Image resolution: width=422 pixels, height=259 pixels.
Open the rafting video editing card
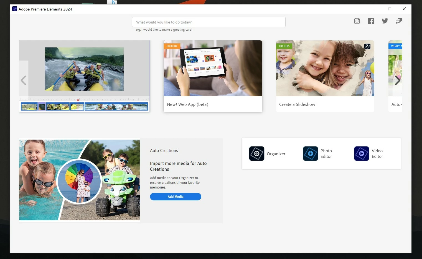[x=84, y=76]
